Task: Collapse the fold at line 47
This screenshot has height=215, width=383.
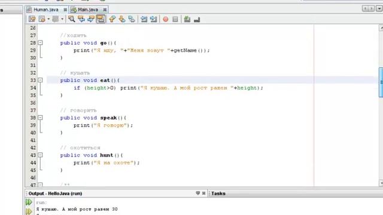Action: click(x=40, y=185)
